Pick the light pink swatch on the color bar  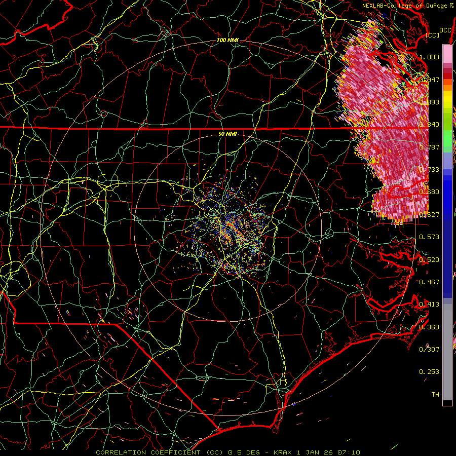point(447,54)
